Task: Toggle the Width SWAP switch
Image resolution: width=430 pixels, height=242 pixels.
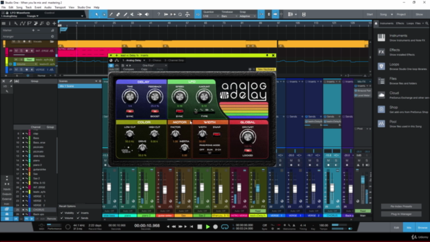Action: pos(216,134)
